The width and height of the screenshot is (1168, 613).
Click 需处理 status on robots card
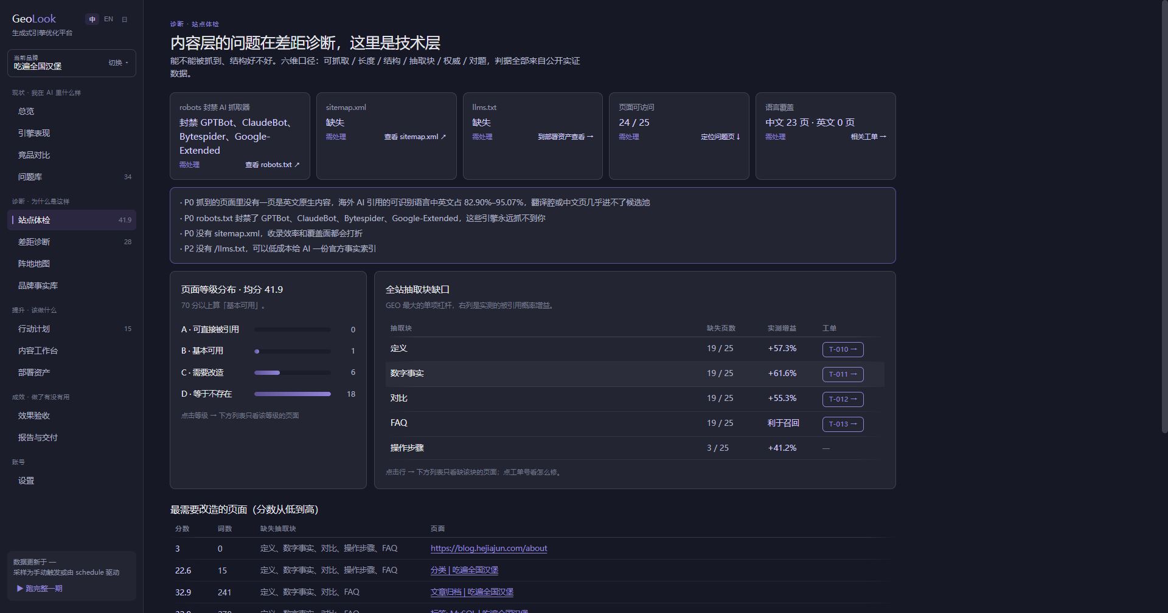pyautogui.click(x=189, y=165)
